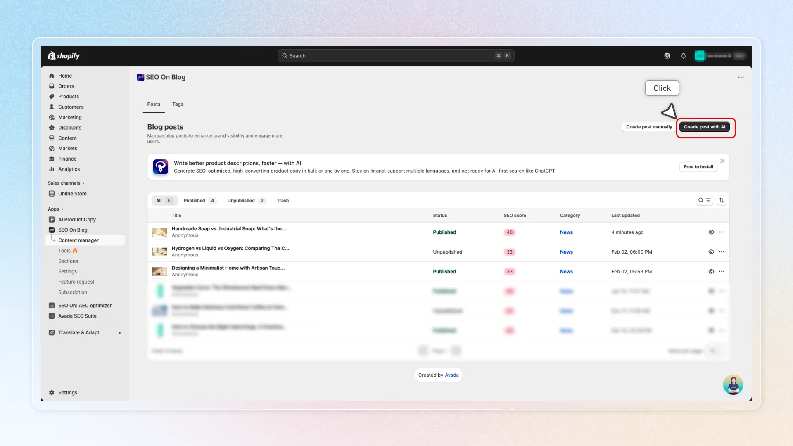Open the support chat avatar bubble

733,384
